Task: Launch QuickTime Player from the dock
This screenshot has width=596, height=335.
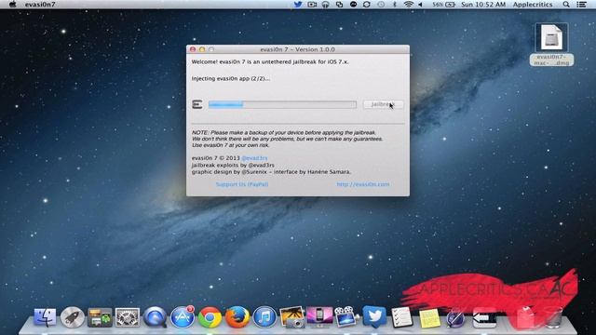Action: pos(155,316)
